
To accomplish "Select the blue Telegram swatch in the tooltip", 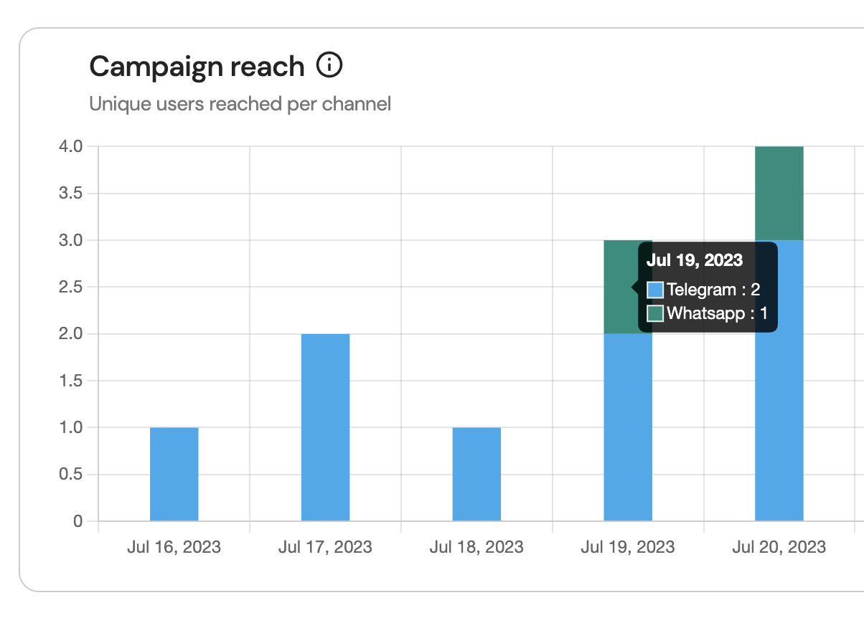I will coord(654,289).
